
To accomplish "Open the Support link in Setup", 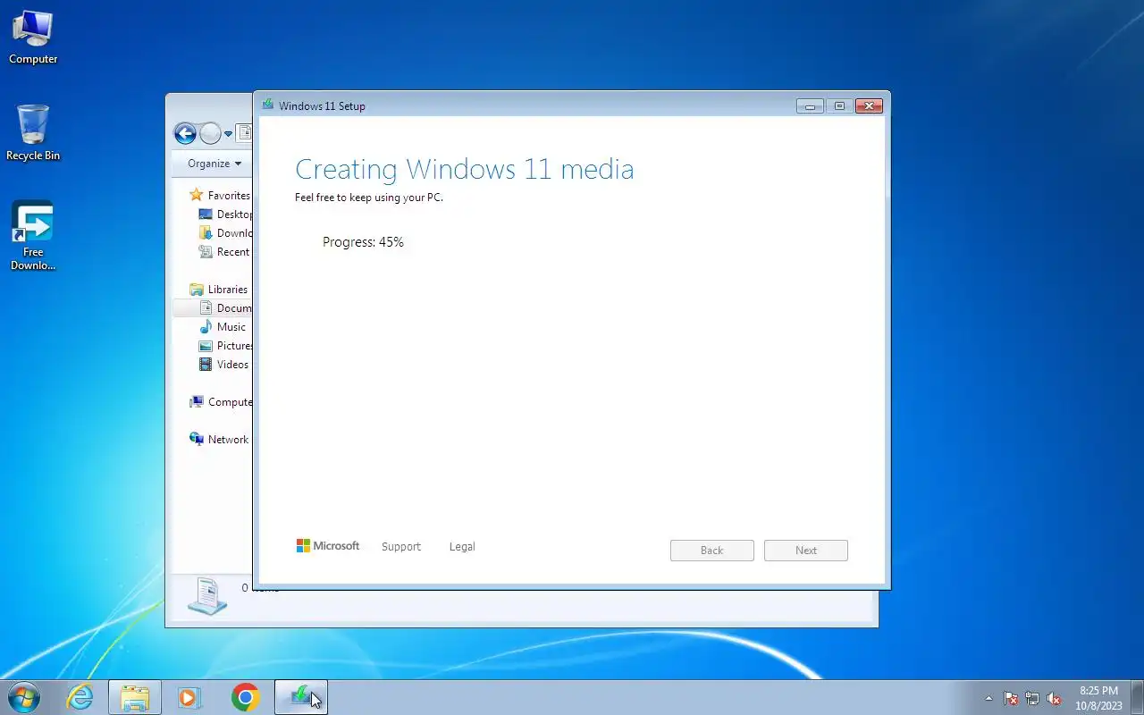I will [400, 547].
